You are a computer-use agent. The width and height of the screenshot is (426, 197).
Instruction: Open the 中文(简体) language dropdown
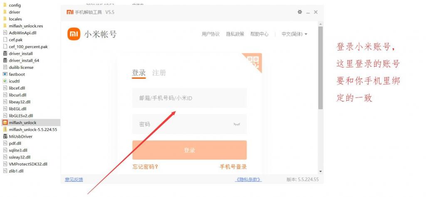(x=294, y=34)
